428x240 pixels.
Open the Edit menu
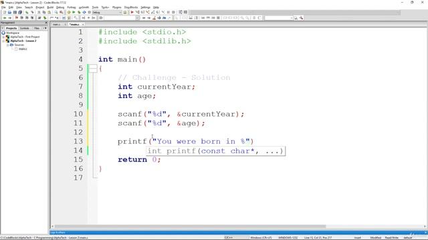11,7
